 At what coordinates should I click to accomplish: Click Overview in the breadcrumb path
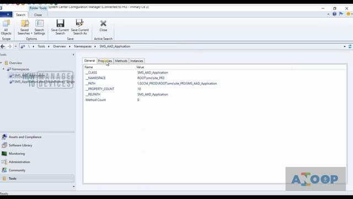(x=60, y=46)
